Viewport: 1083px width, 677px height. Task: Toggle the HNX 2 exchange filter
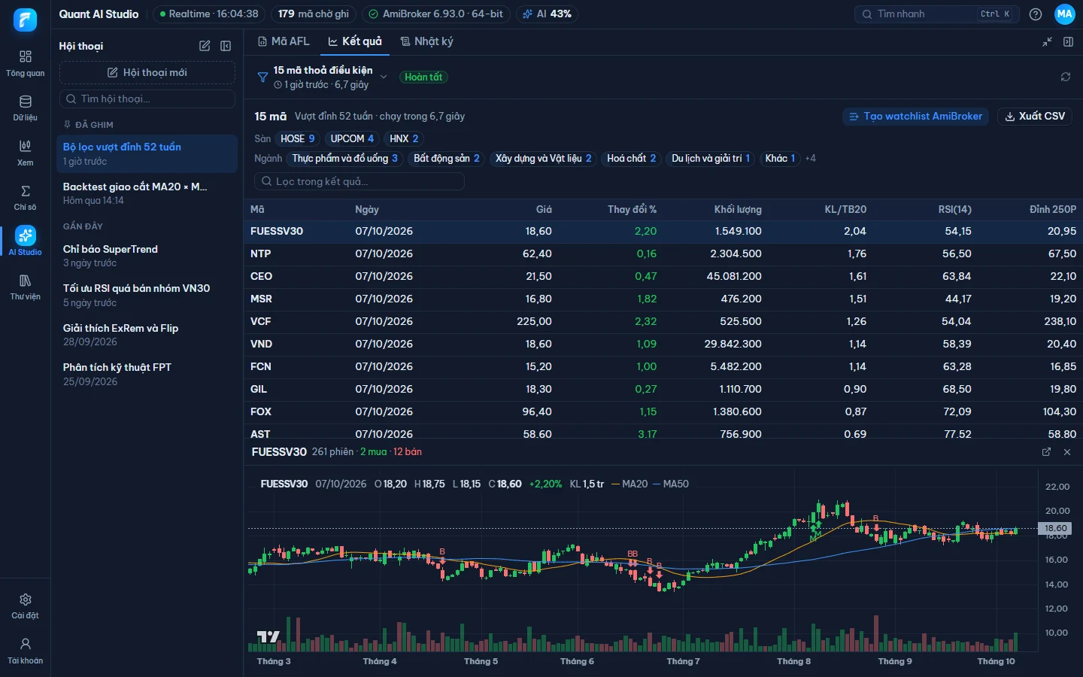tap(404, 138)
